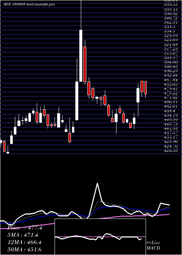Select the 5MA : 471.4 value
The image size is (182, 255).
pos(23,235)
